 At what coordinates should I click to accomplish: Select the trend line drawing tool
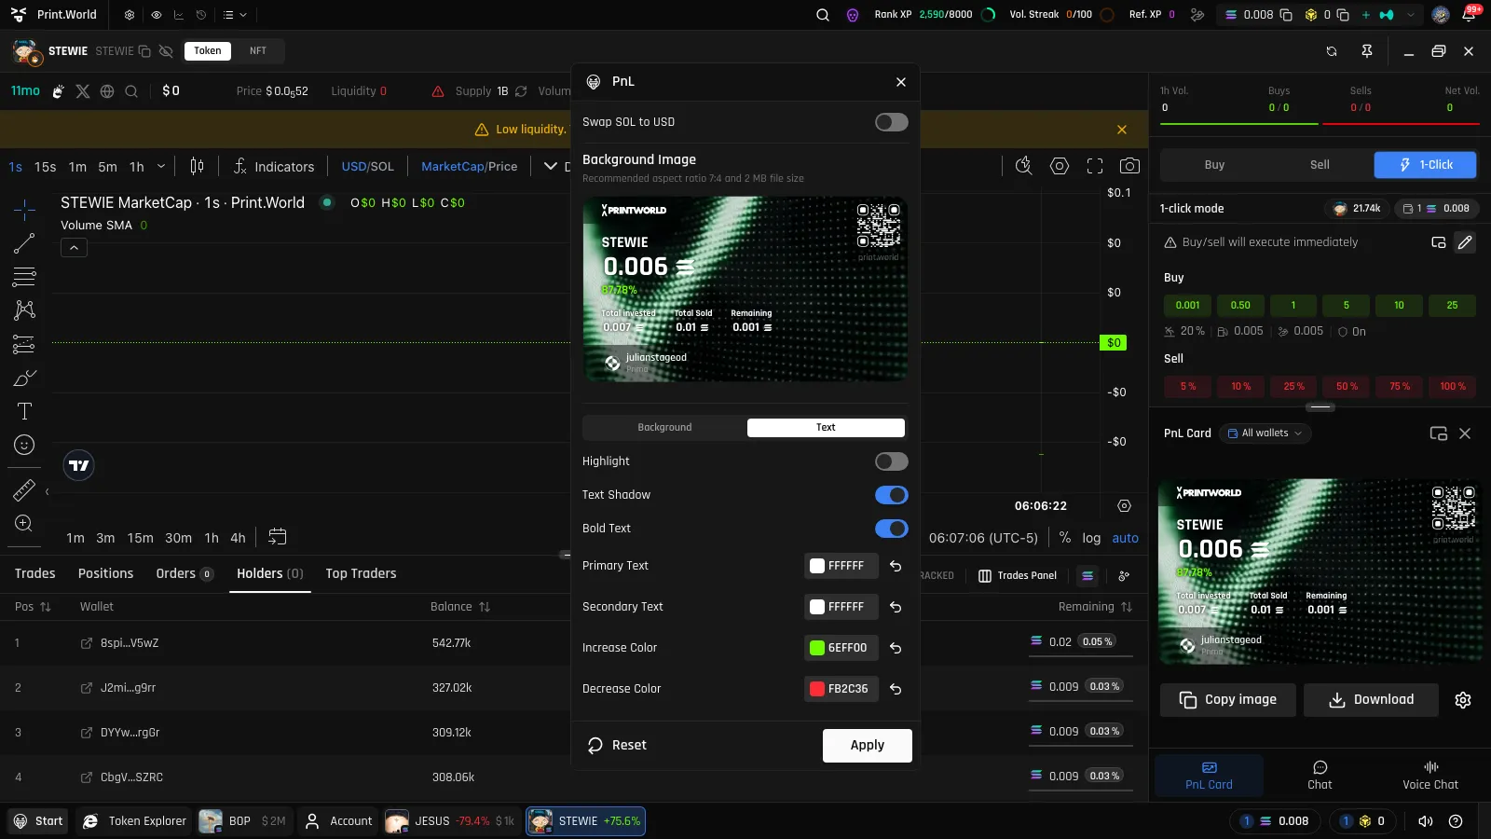(24, 243)
